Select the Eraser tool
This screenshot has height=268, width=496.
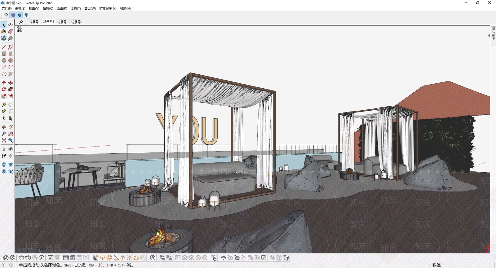(11, 31)
